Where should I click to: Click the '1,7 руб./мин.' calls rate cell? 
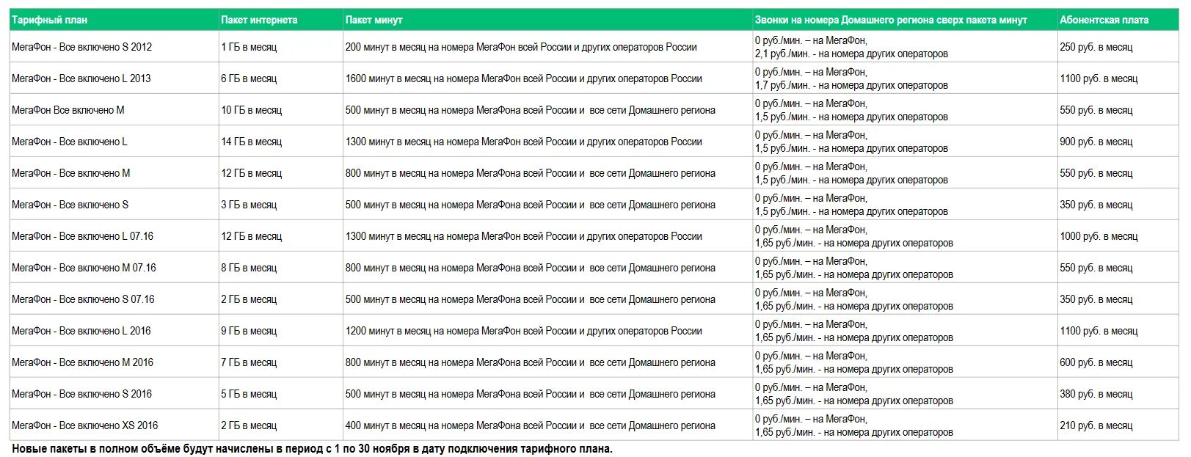click(905, 78)
